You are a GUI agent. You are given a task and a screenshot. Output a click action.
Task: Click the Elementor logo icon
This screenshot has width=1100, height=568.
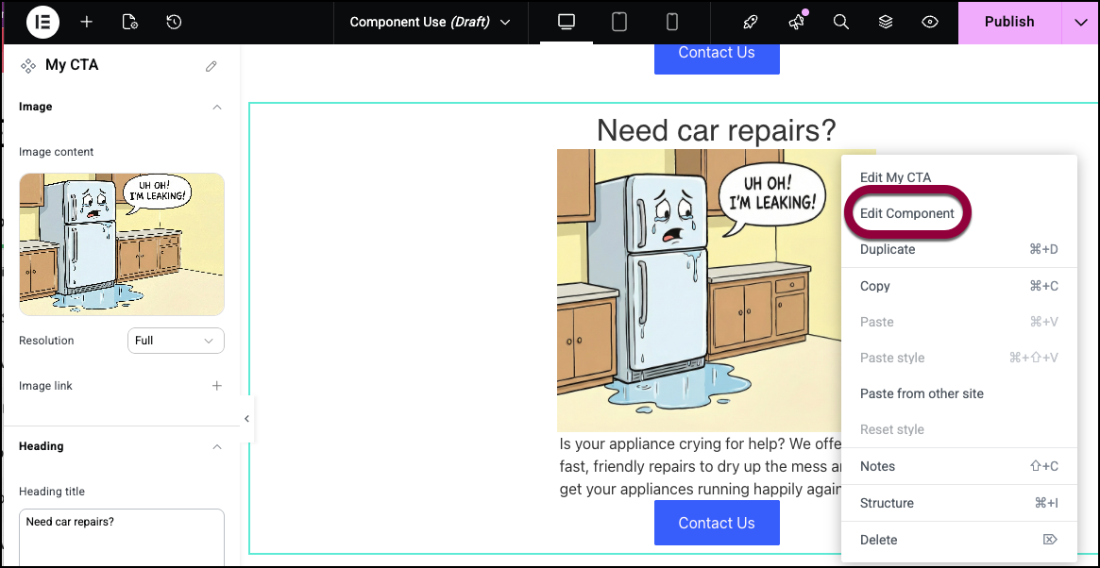(x=42, y=22)
